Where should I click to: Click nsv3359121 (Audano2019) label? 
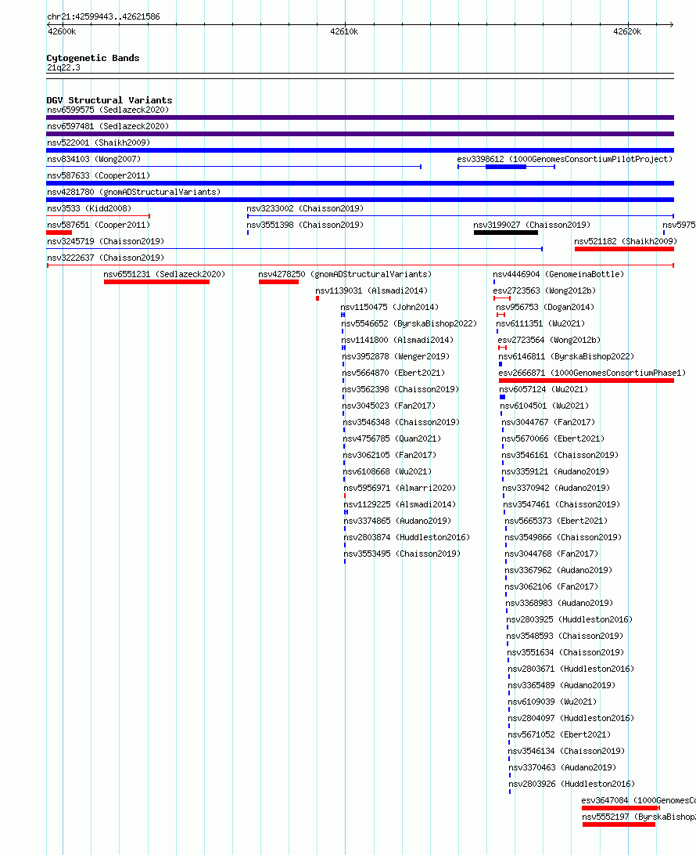pyautogui.click(x=555, y=471)
